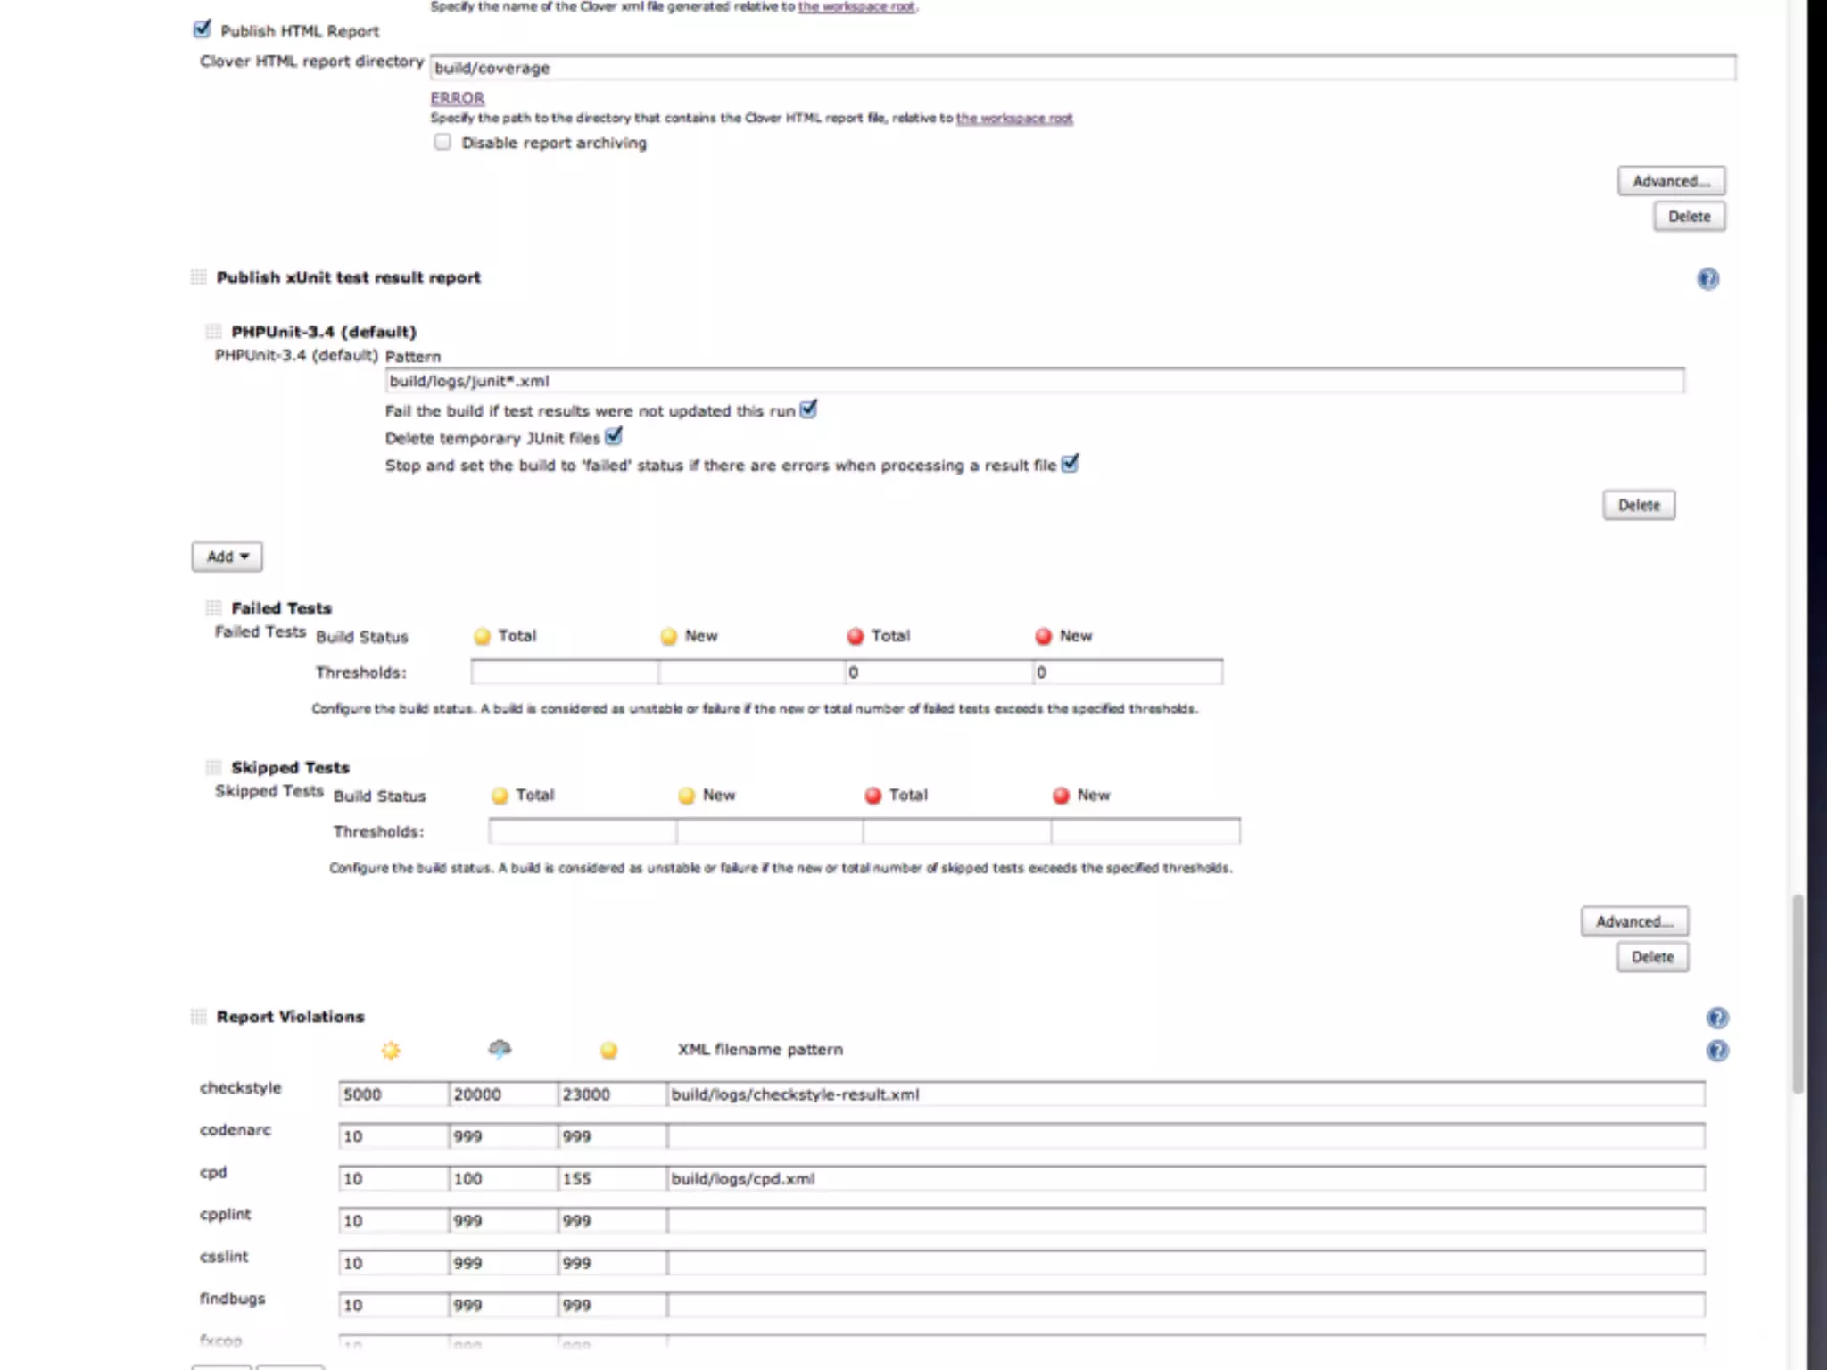The width and height of the screenshot is (1827, 1370).
Task: Enable Disable report archiving checkbox
Action: point(442,143)
